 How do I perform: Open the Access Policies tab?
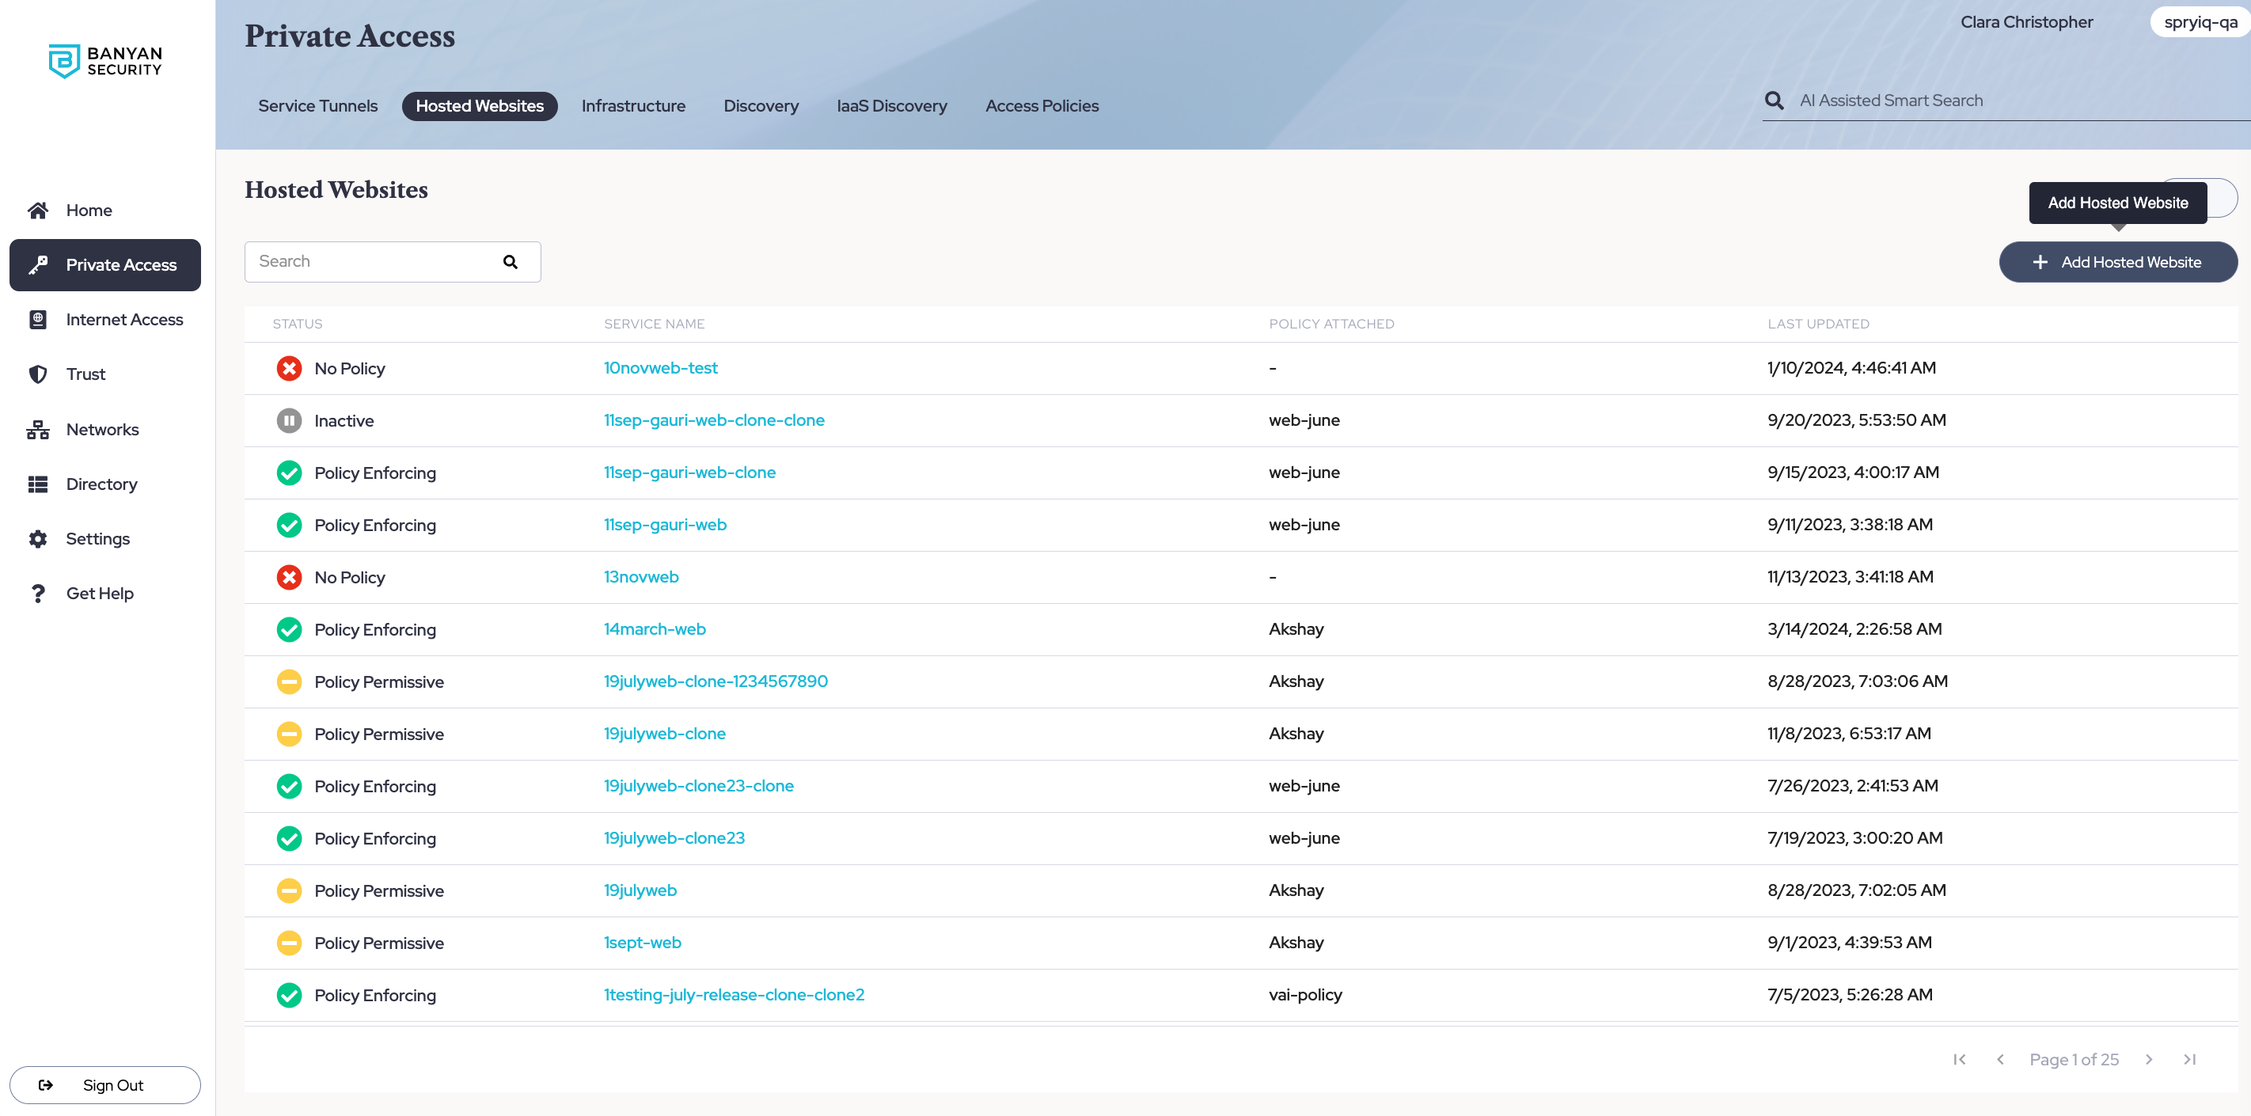coord(1042,106)
